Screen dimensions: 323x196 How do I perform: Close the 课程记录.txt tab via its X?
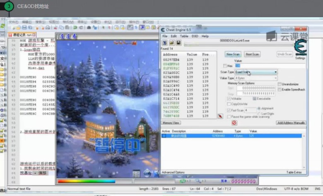coord(34,35)
